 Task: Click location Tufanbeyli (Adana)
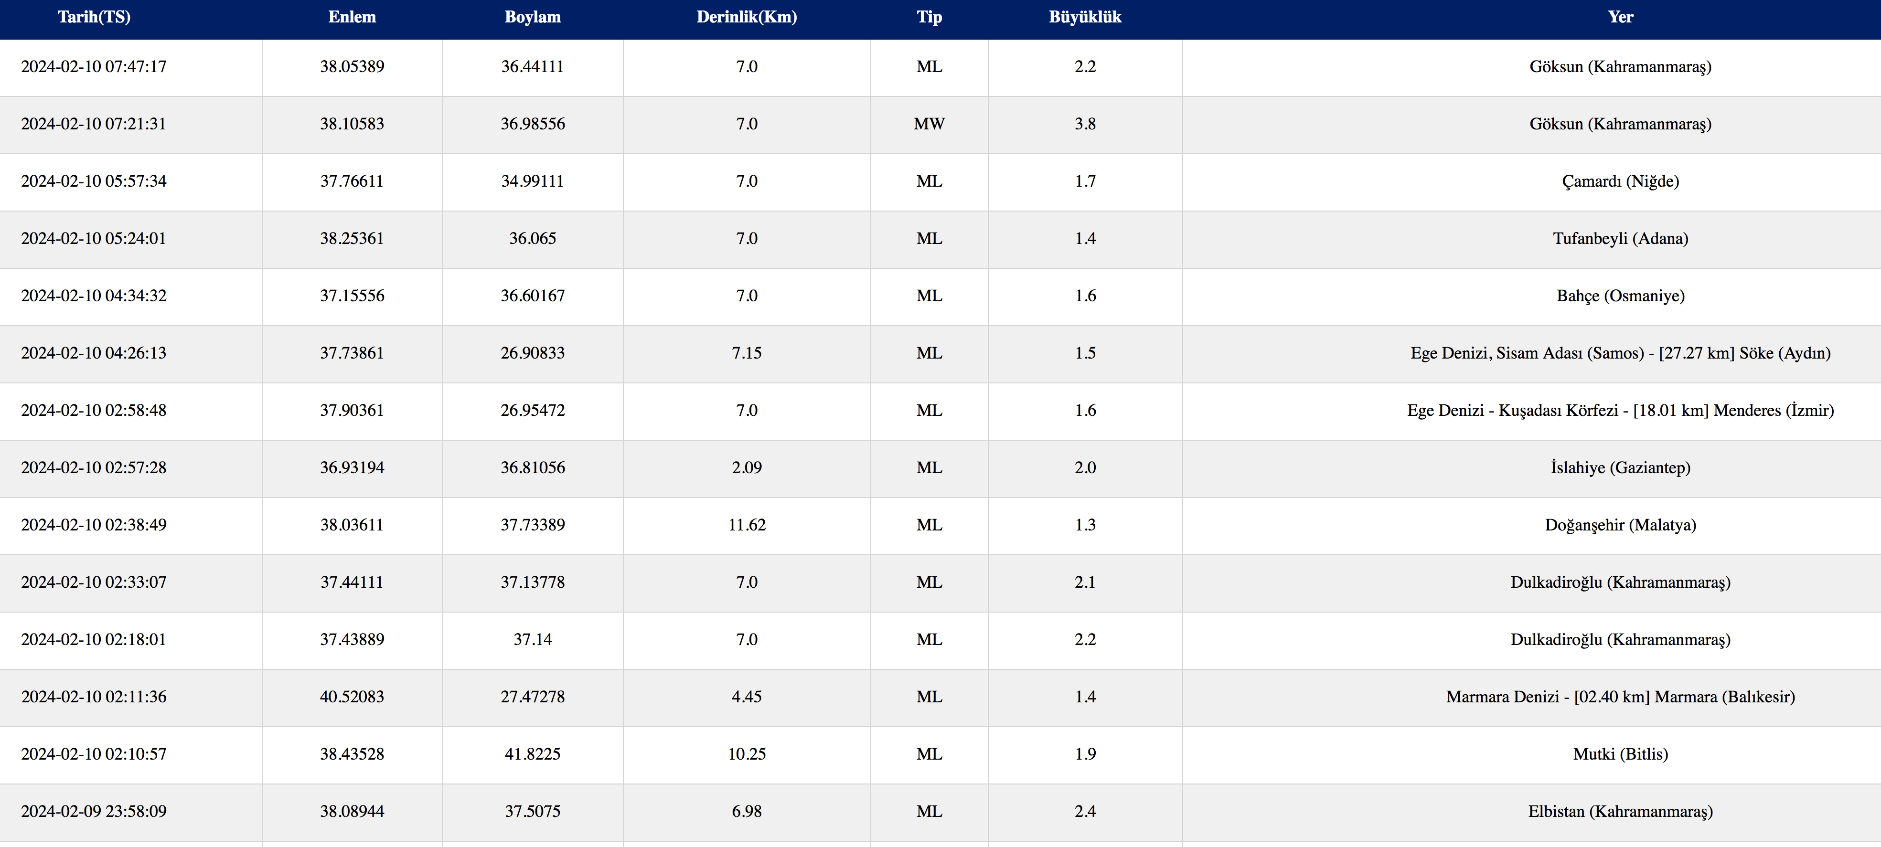pyautogui.click(x=1620, y=239)
